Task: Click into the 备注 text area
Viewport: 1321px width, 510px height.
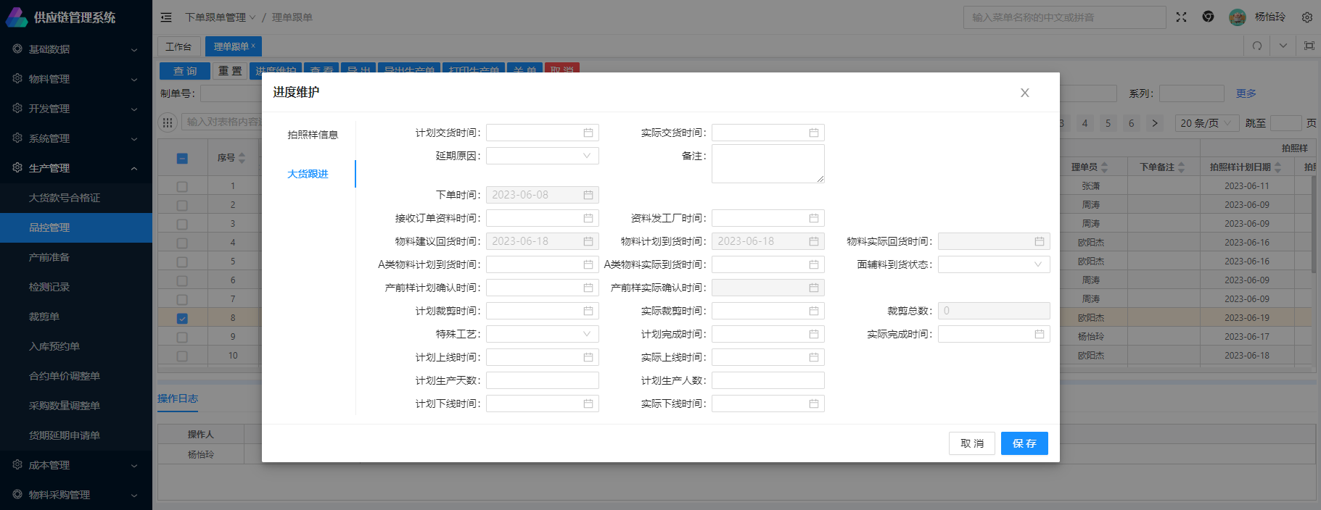Action: 768,164
